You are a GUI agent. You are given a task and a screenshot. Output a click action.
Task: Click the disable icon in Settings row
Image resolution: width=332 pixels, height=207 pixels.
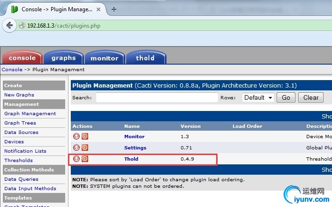pos(85,148)
